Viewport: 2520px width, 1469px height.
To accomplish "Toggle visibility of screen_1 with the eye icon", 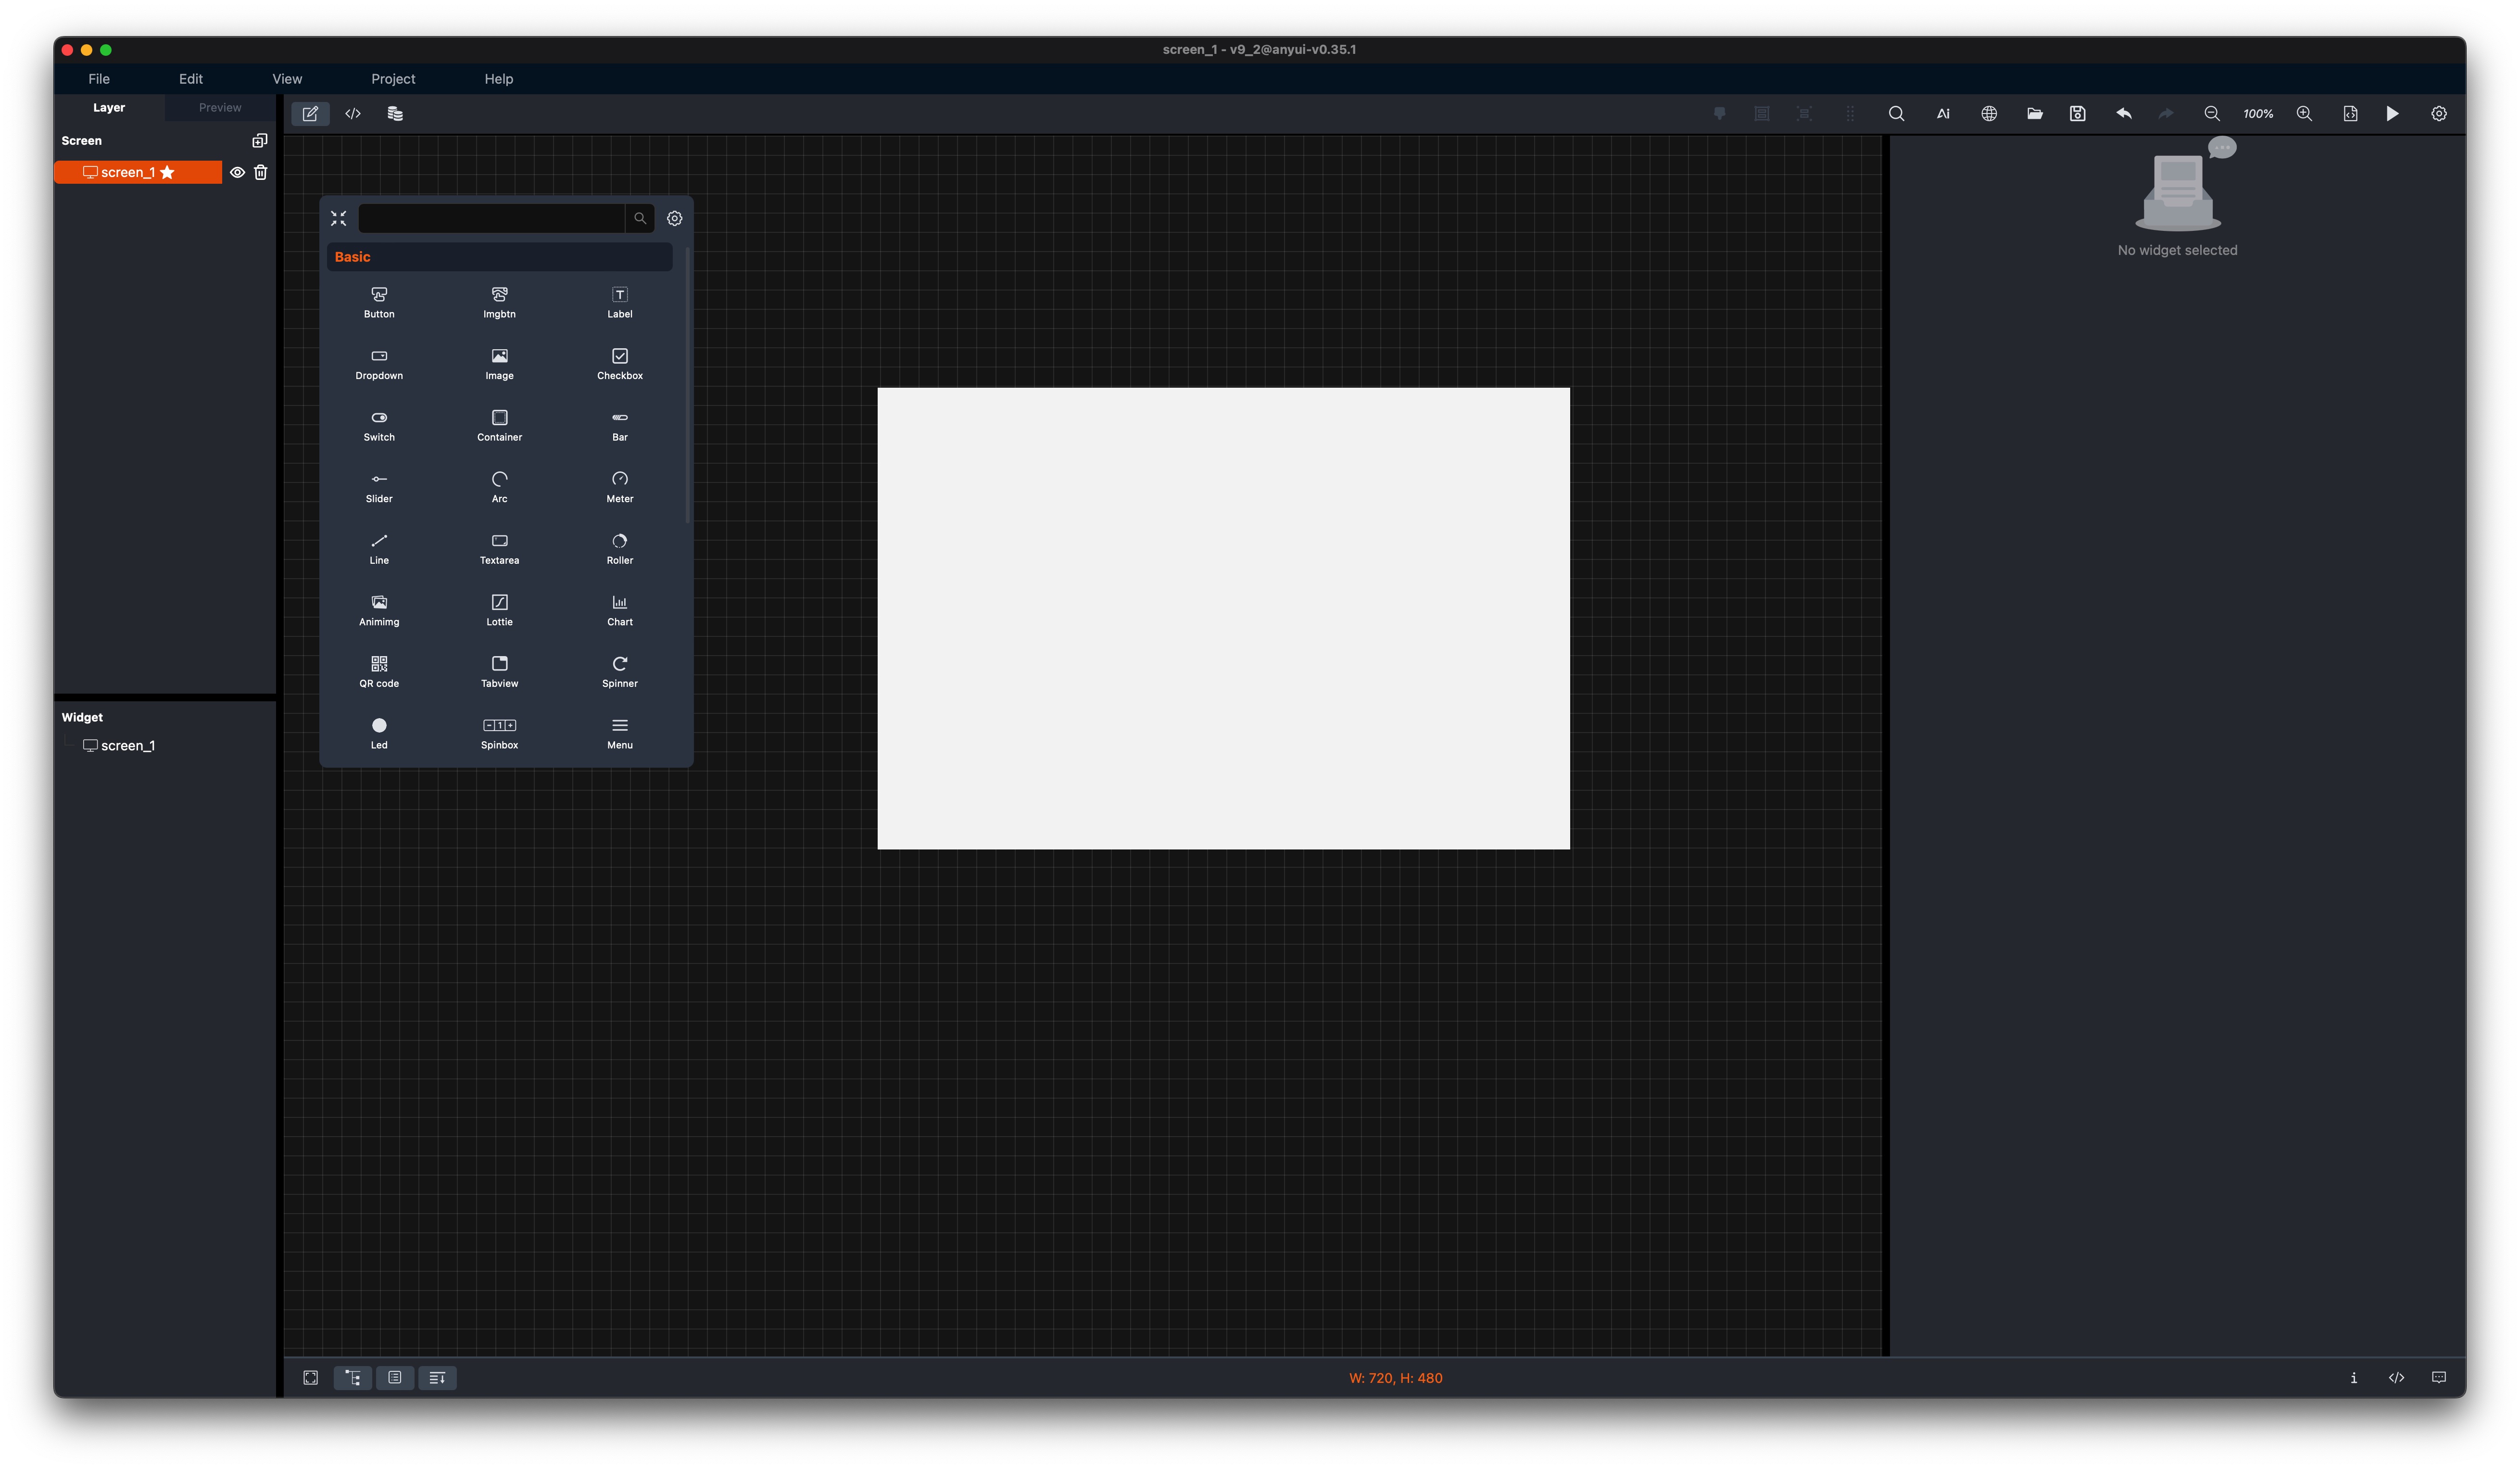I will tap(237, 172).
